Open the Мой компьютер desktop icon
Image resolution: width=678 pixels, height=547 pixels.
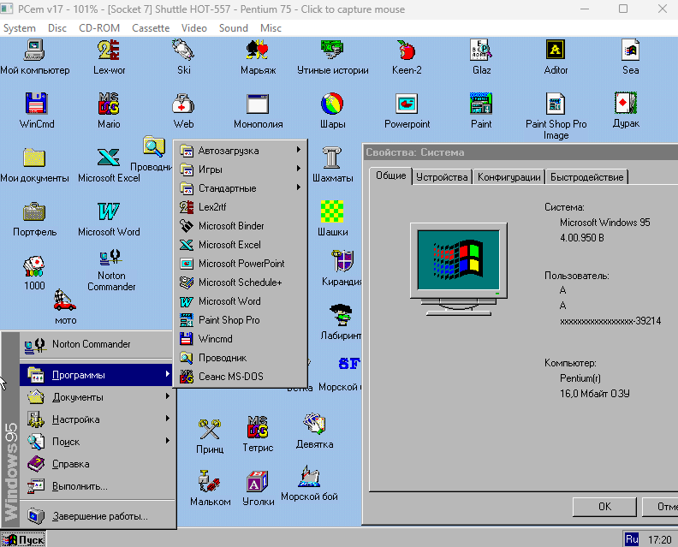pos(35,52)
